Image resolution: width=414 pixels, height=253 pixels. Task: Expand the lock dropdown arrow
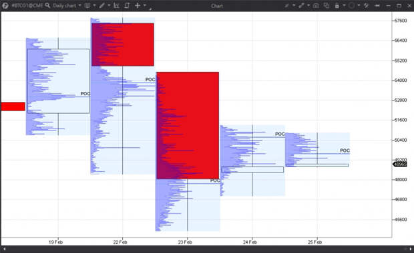pos(344,5)
